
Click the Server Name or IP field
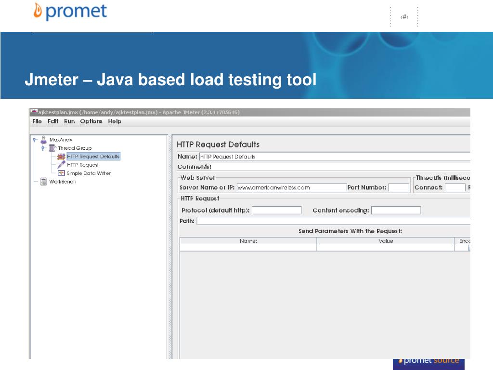(x=291, y=187)
